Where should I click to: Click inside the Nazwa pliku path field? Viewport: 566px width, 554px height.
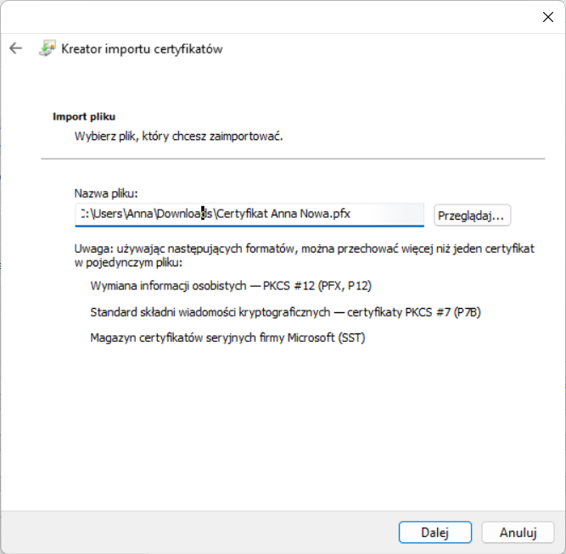(x=249, y=215)
